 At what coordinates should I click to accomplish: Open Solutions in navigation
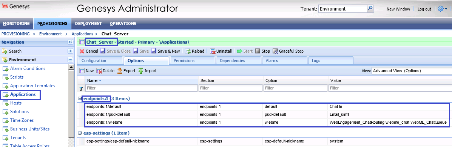tap(19, 111)
